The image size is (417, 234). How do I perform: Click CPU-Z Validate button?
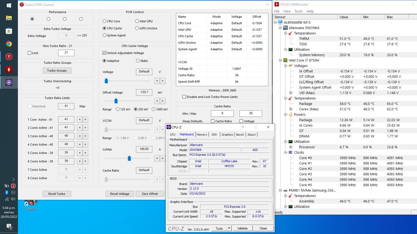[x=242, y=228]
